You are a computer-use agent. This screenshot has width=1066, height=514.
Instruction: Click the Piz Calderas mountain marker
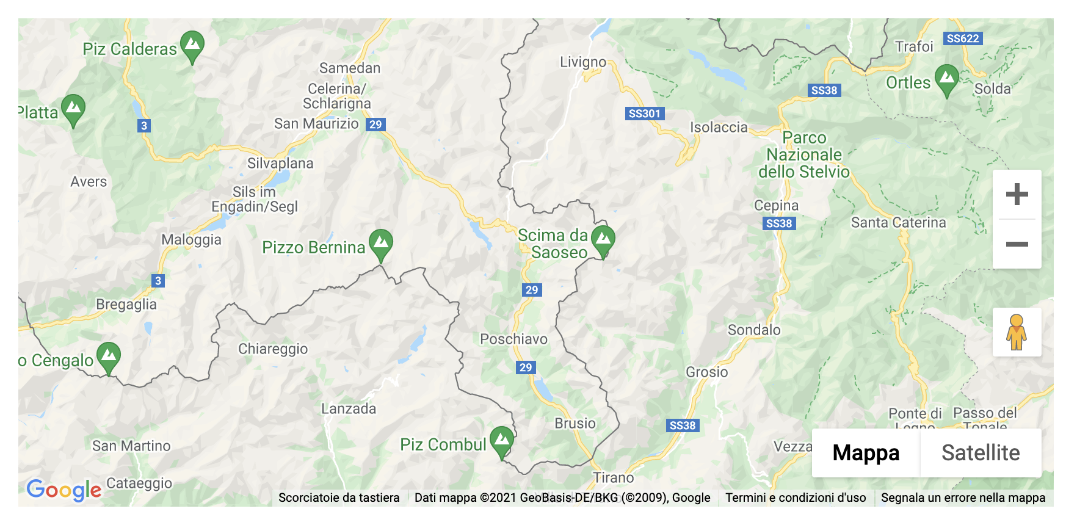coord(192,48)
